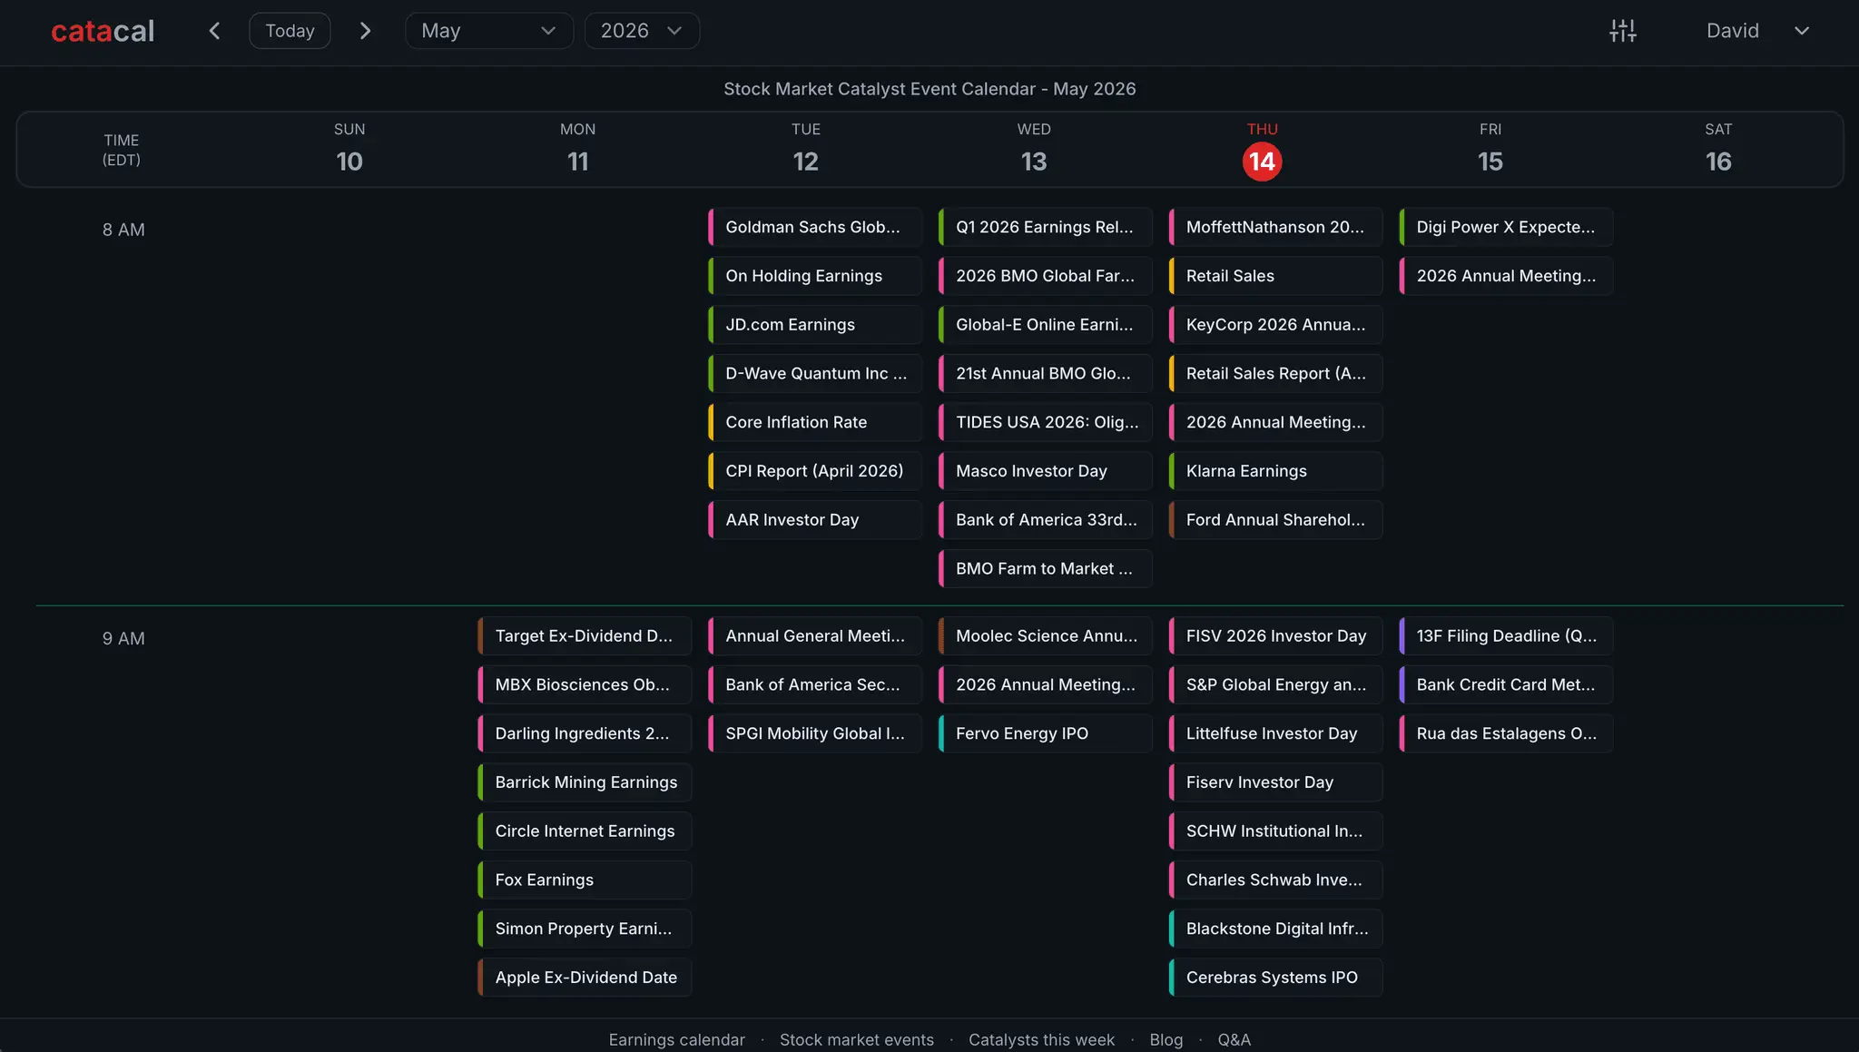Open Target Ex-Dividend D... event

coord(585,636)
